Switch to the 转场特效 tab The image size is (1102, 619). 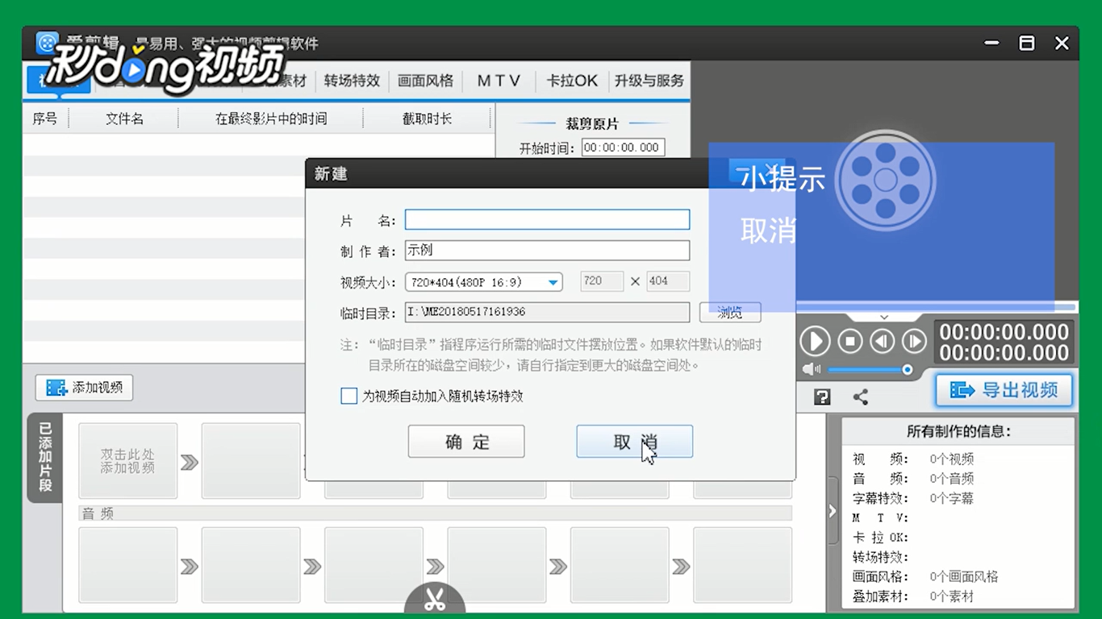(x=352, y=81)
